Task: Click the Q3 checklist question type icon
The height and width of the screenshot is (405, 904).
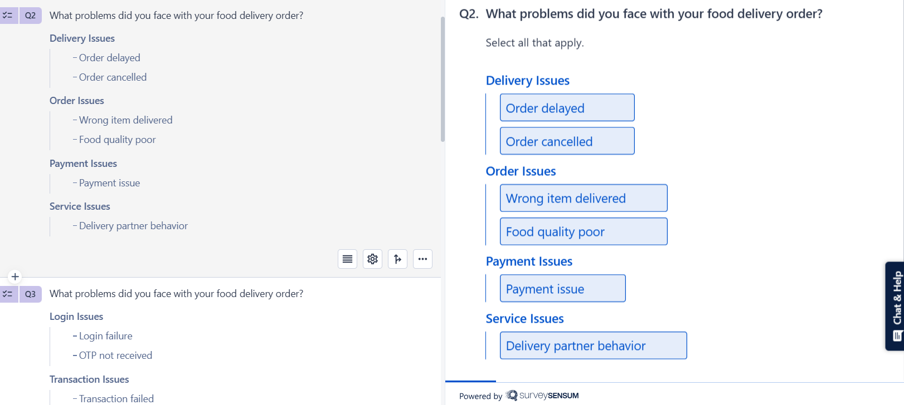Action: click(8, 294)
